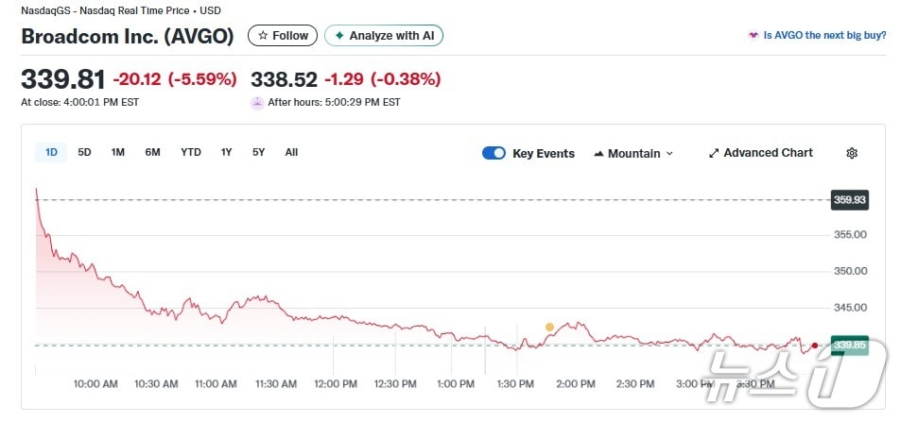901x422 pixels.
Task: Switch to the 5D time range
Action: [84, 152]
